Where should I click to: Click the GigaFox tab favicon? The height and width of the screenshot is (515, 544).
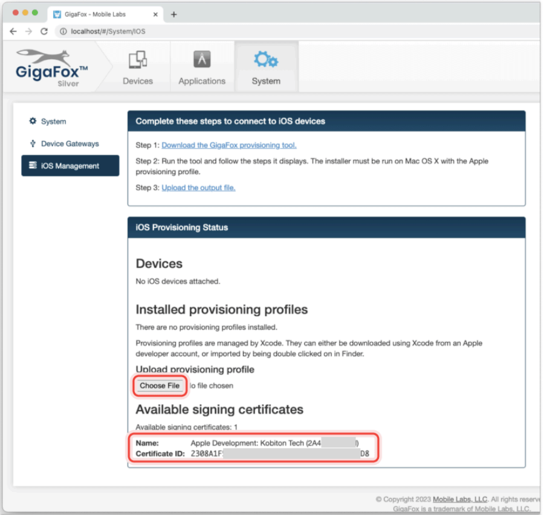pyautogui.click(x=57, y=15)
